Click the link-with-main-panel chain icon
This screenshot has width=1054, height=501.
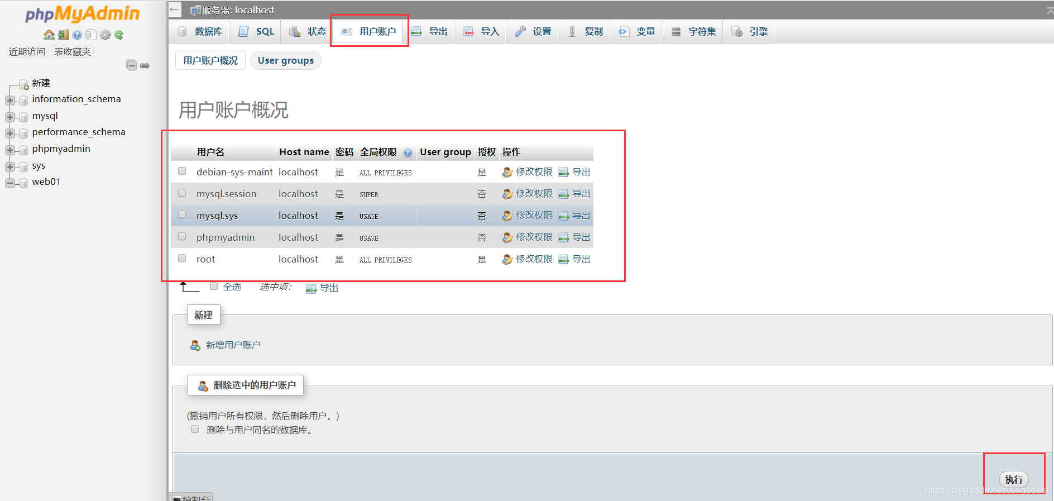pos(145,66)
